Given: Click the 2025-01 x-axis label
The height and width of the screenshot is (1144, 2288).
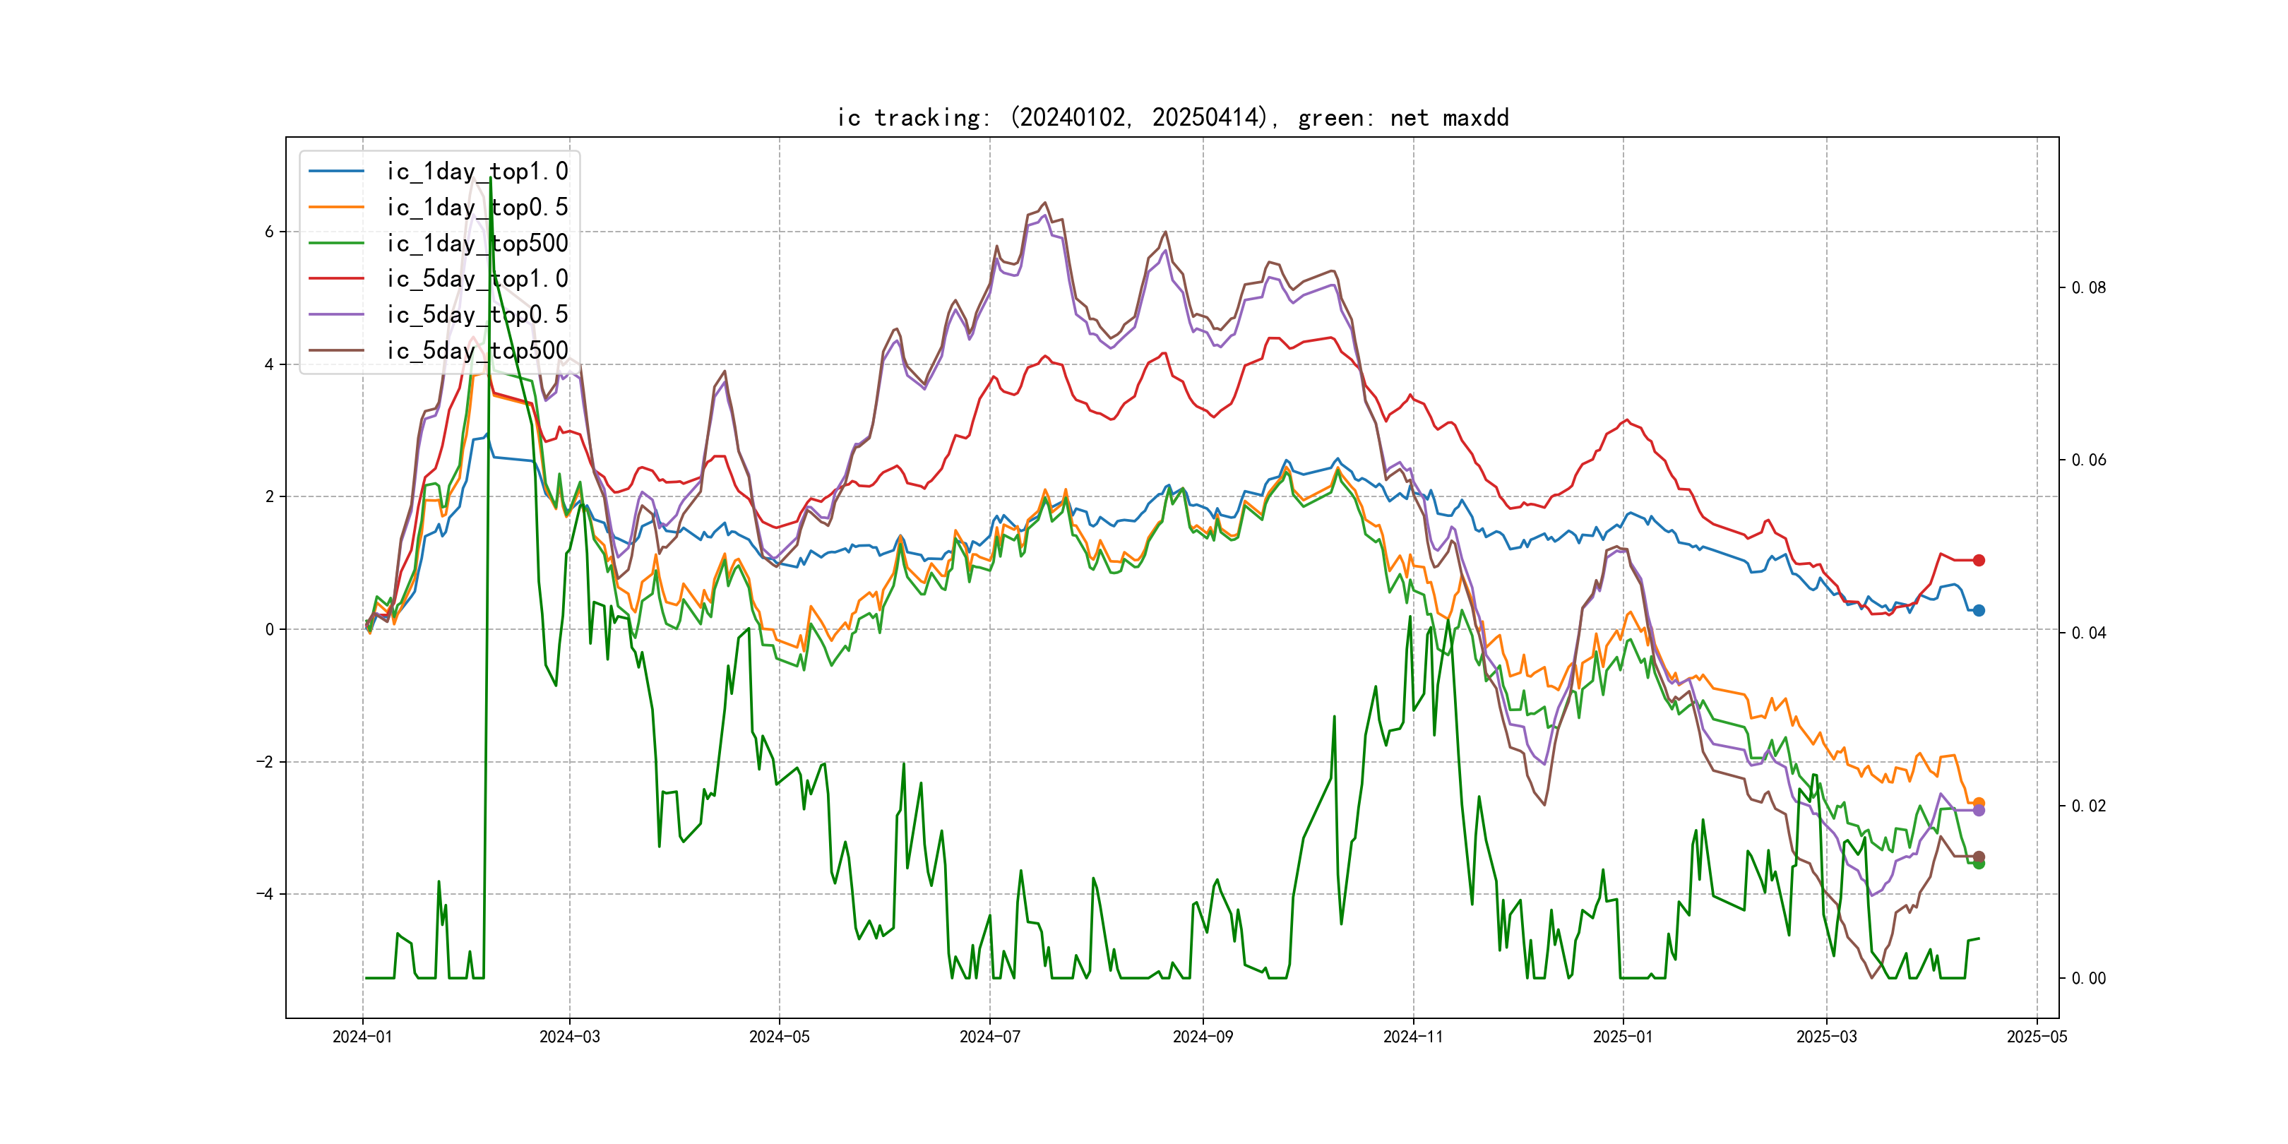Looking at the screenshot, I should (x=1622, y=1037).
